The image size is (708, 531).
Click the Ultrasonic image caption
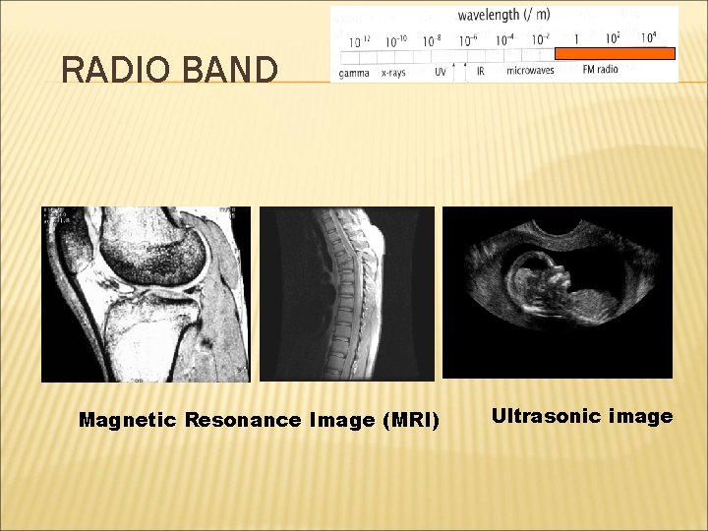point(582,416)
